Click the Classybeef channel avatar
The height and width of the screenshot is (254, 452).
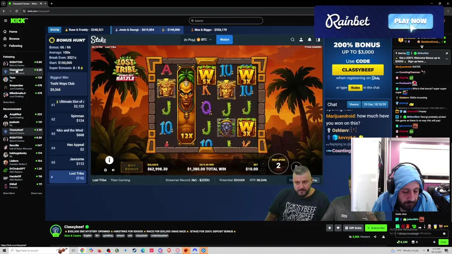[x=56, y=230]
